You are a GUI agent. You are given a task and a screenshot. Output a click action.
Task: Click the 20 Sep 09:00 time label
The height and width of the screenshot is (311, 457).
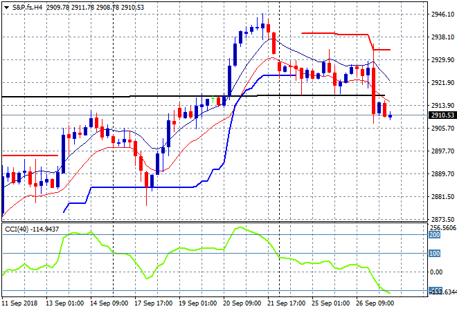242,303
